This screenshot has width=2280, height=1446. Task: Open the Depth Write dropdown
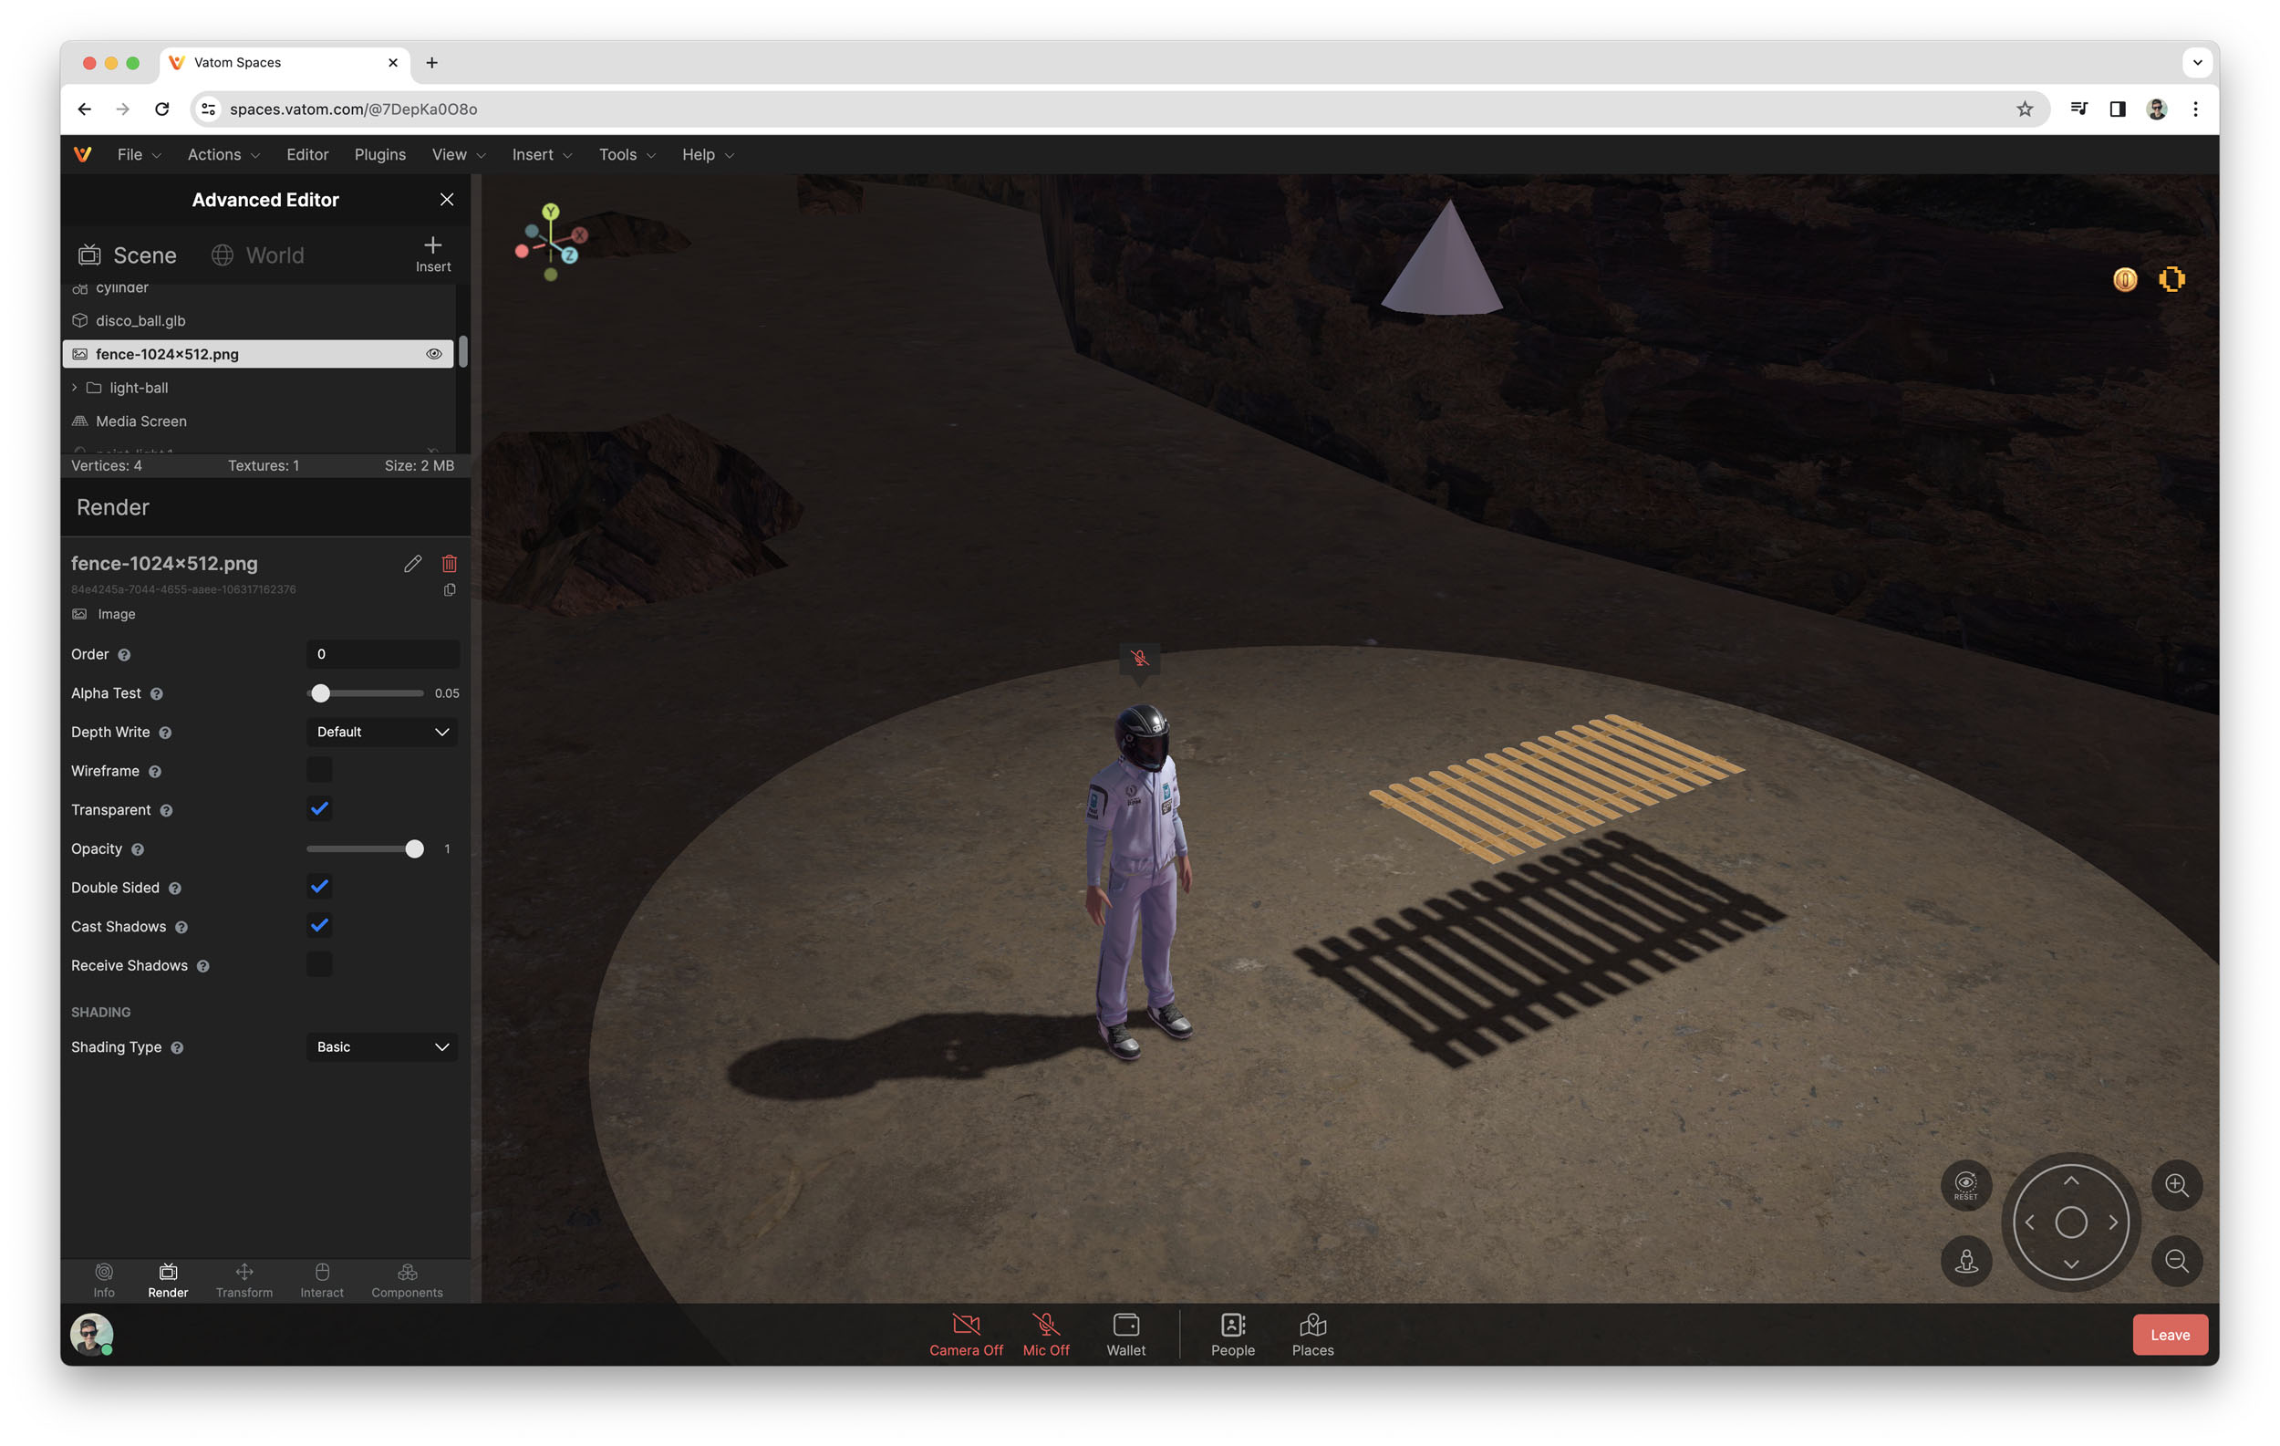(x=382, y=732)
